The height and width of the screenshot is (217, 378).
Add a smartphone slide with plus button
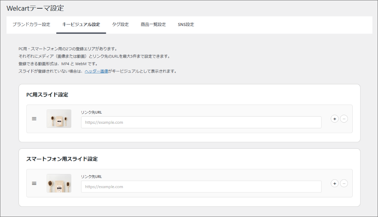(x=335, y=183)
